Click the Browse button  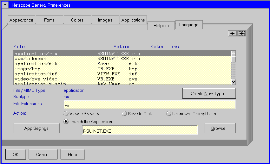tap(220, 128)
